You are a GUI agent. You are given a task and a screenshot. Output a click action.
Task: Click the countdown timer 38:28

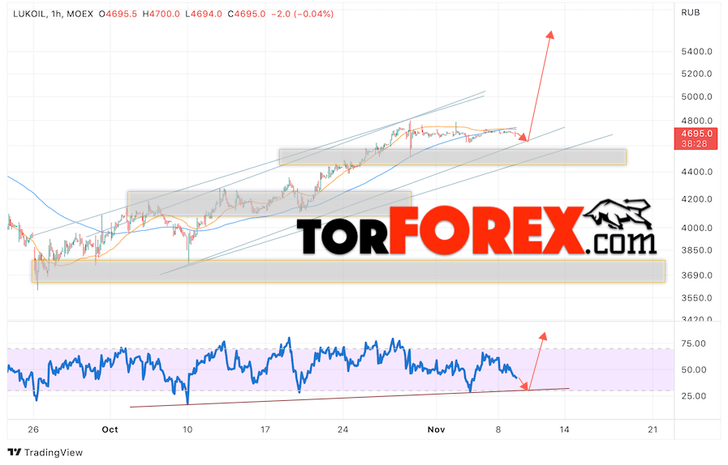[x=694, y=144]
